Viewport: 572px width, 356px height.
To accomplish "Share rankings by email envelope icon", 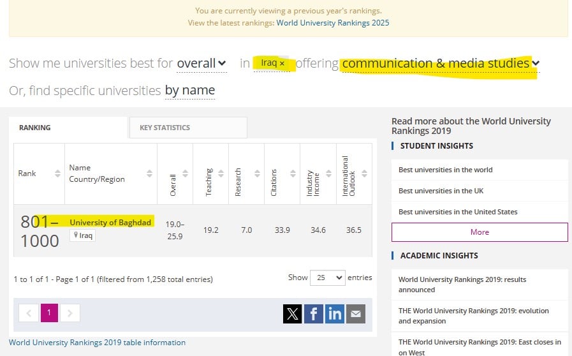I will tap(356, 313).
